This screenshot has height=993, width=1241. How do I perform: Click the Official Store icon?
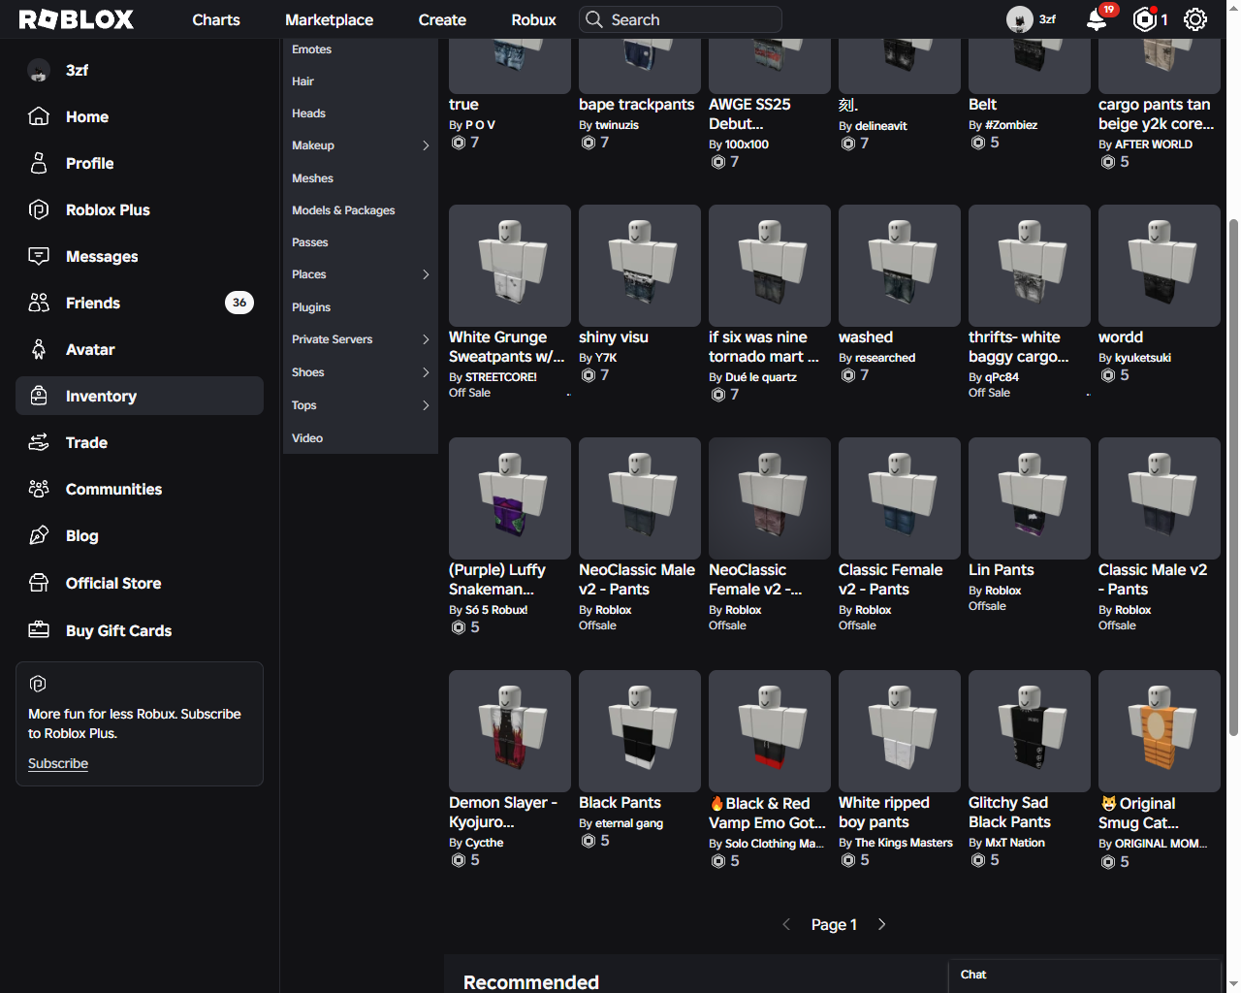click(39, 583)
